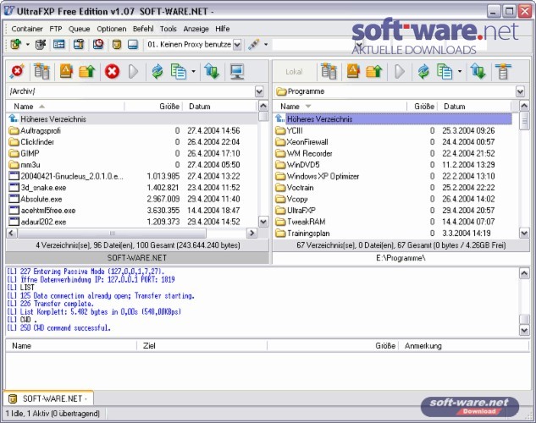Open the Tools menu
Viewport: 536px width, 423px height.
click(169, 29)
